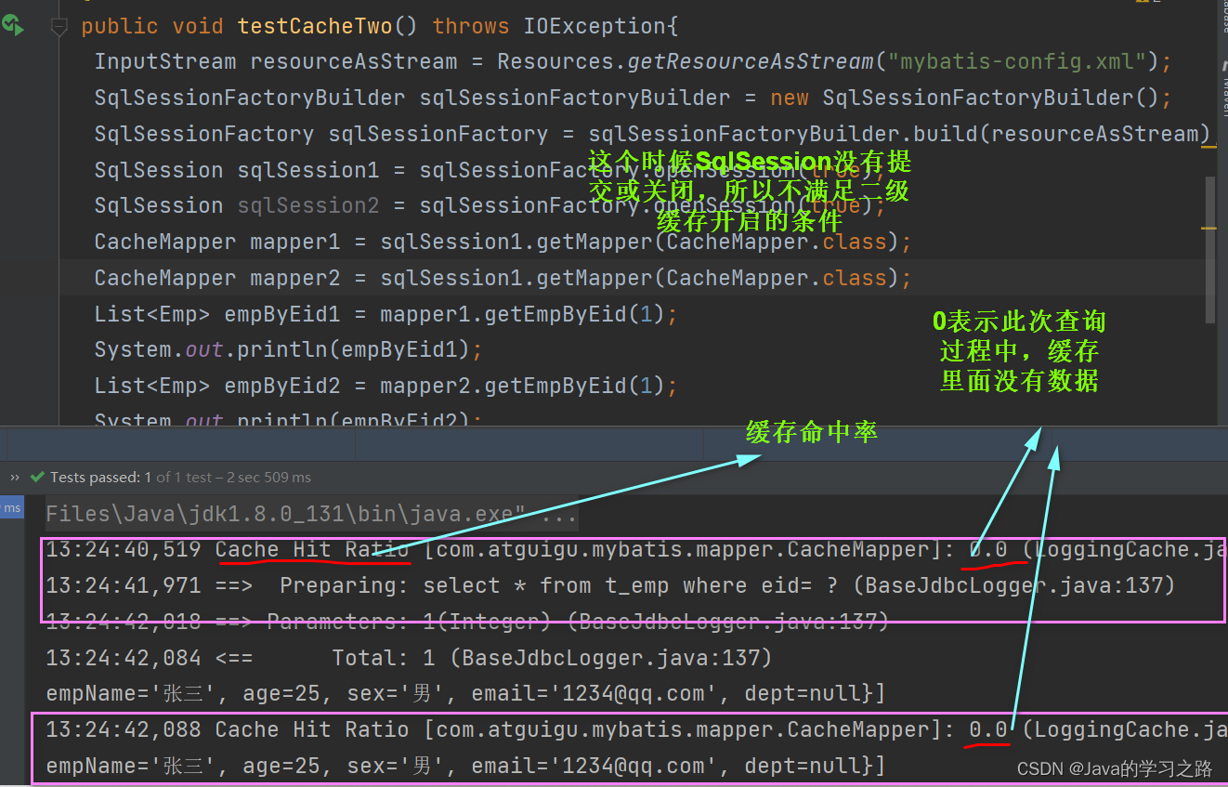Click 'new SqlSessionFactoryBuilder()' constructor call
Screen dimensions: 1228x787
coord(965,98)
